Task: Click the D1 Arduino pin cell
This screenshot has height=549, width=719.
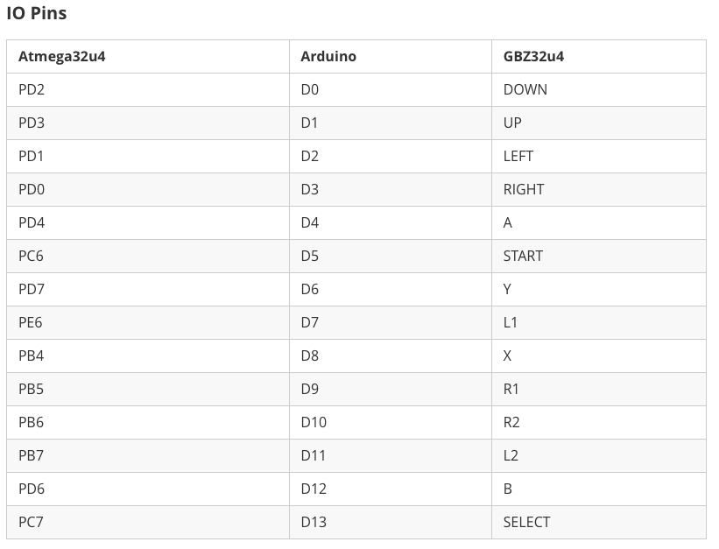Action: tap(391, 123)
